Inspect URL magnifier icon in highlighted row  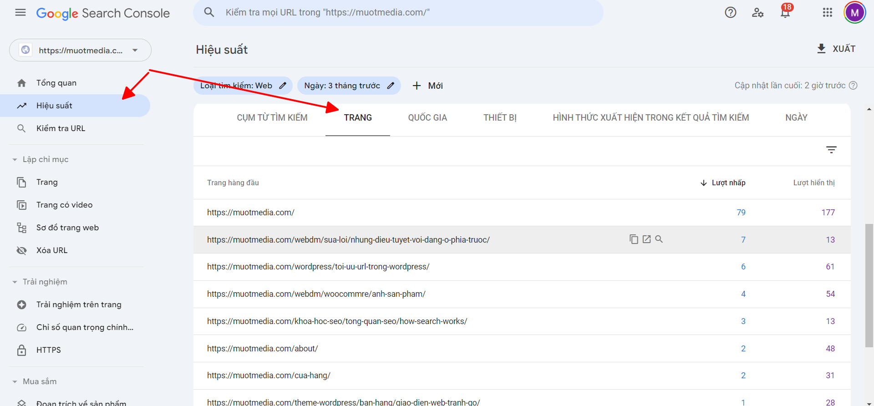pos(659,239)
